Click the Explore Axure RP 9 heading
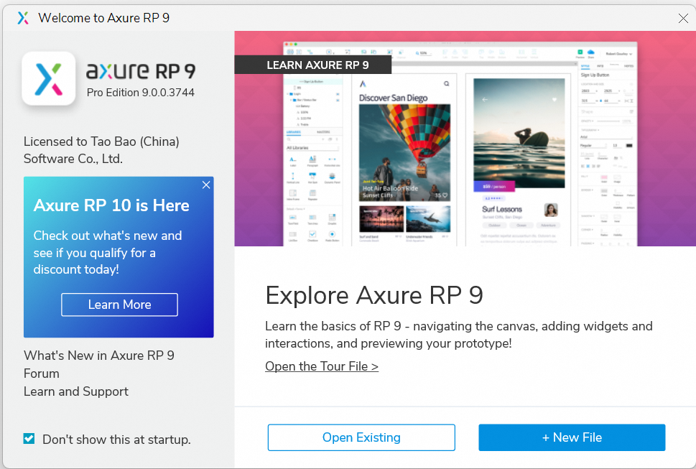Viewport: 696px width, 469px height. (374, 295)
